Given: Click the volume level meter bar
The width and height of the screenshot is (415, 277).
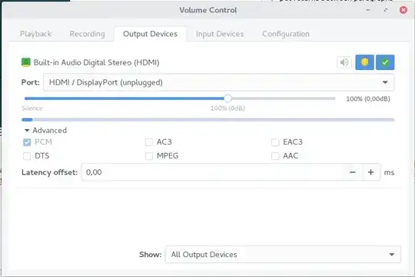Looking at the screenshot, I should 208,120.
